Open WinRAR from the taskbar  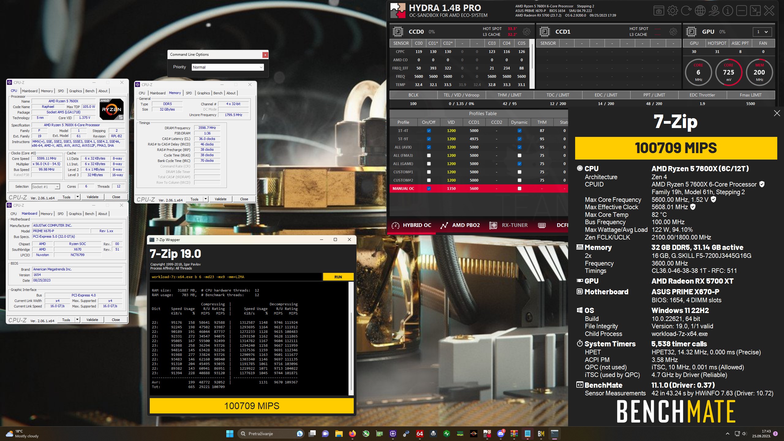click(514, 434)
